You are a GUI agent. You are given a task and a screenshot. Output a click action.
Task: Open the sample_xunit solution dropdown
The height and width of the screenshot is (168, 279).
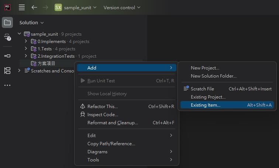(x=76, y=7)
